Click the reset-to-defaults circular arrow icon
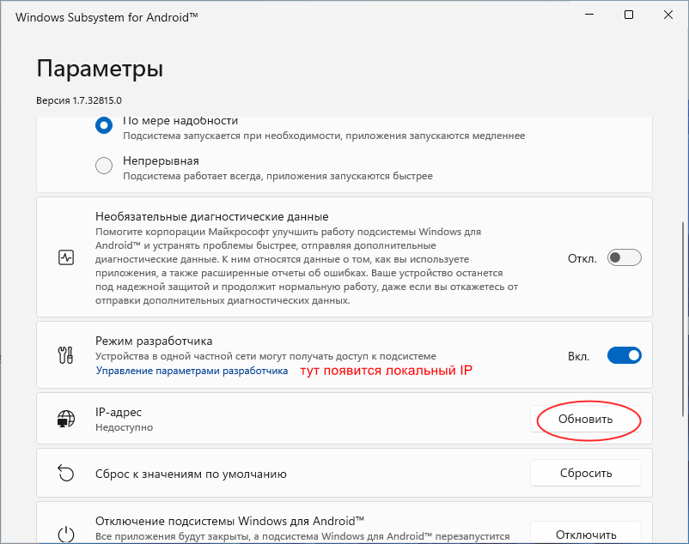This screenshot has height=544, width=689. [x=66, y=473]
